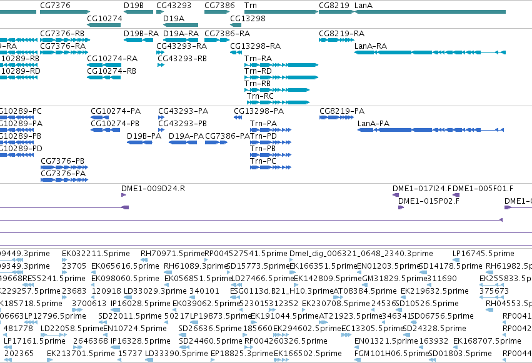Select the CG10274-PB protein label
The width and height of the screenshot is (532, 363).
pos(115,124)
